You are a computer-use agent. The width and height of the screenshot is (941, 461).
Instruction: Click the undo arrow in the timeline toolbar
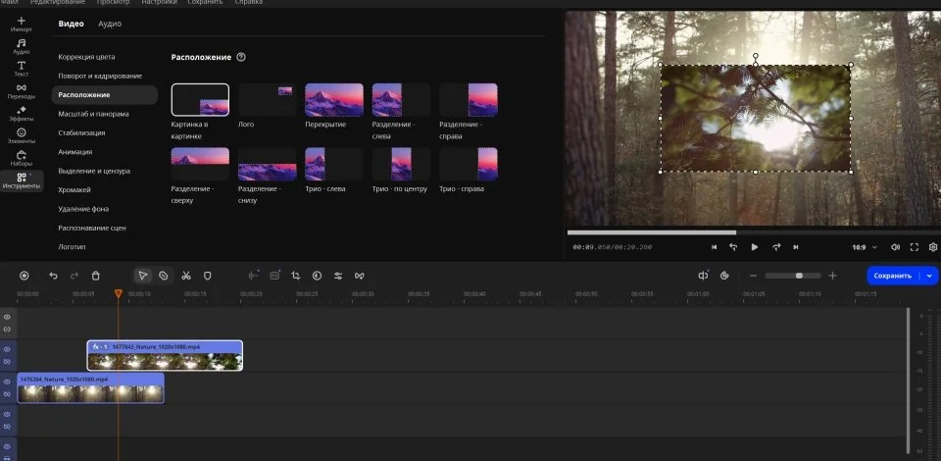[x=53, y=276]
